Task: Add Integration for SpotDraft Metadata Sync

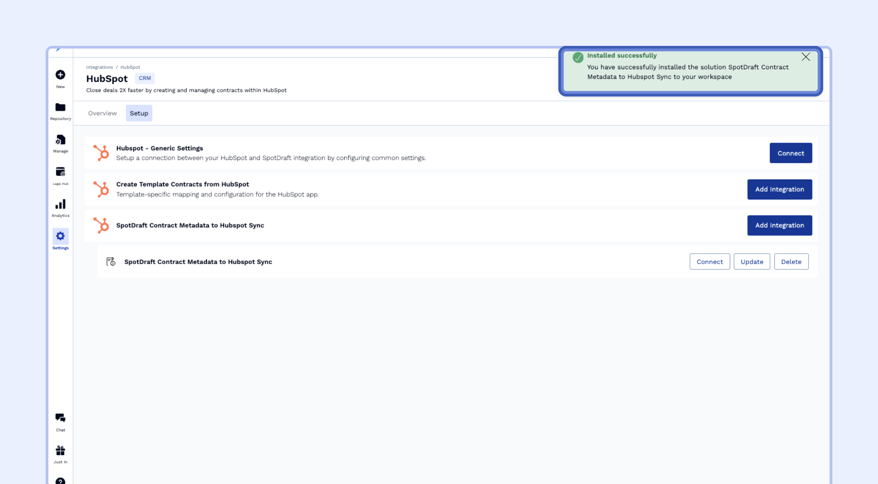Action: pyautogui.click(x=779, y=225)
